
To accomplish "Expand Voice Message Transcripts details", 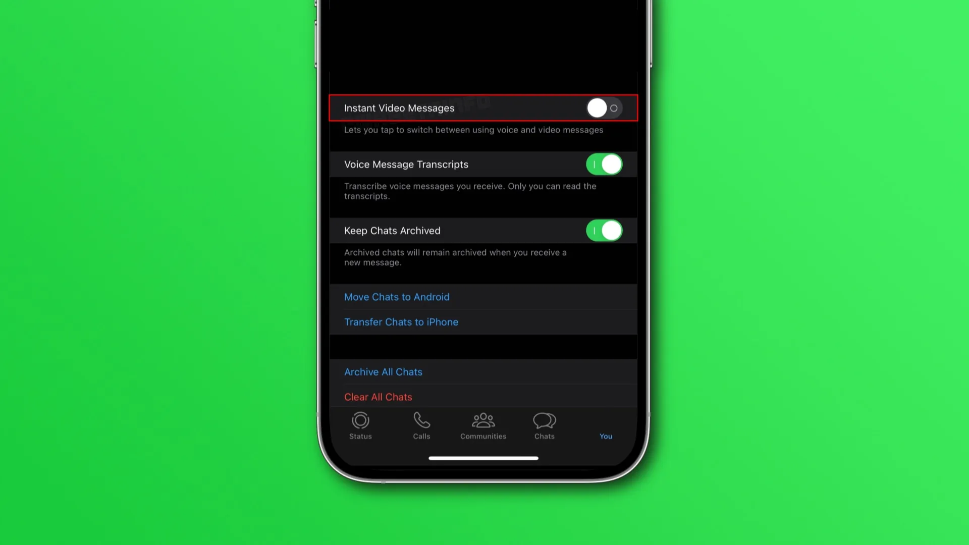I will point(406,165).
